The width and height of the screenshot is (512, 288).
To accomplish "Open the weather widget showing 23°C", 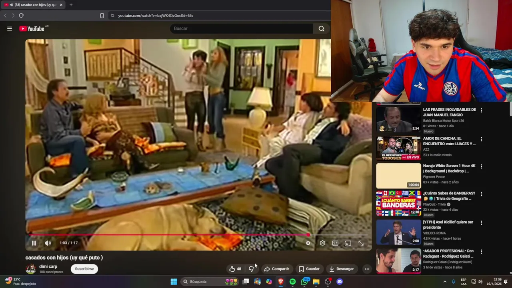I will 20,282.
